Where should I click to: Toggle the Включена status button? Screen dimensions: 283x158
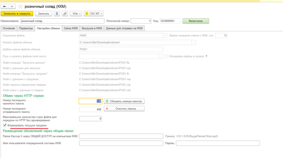[x=196, y=21]
